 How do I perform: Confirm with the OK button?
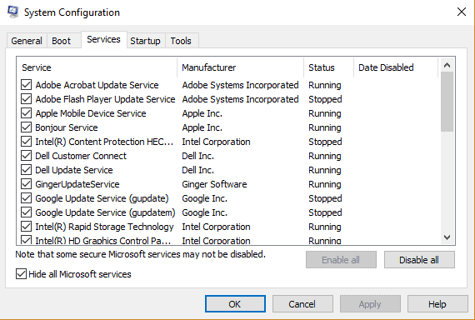[x=235, y=304]
